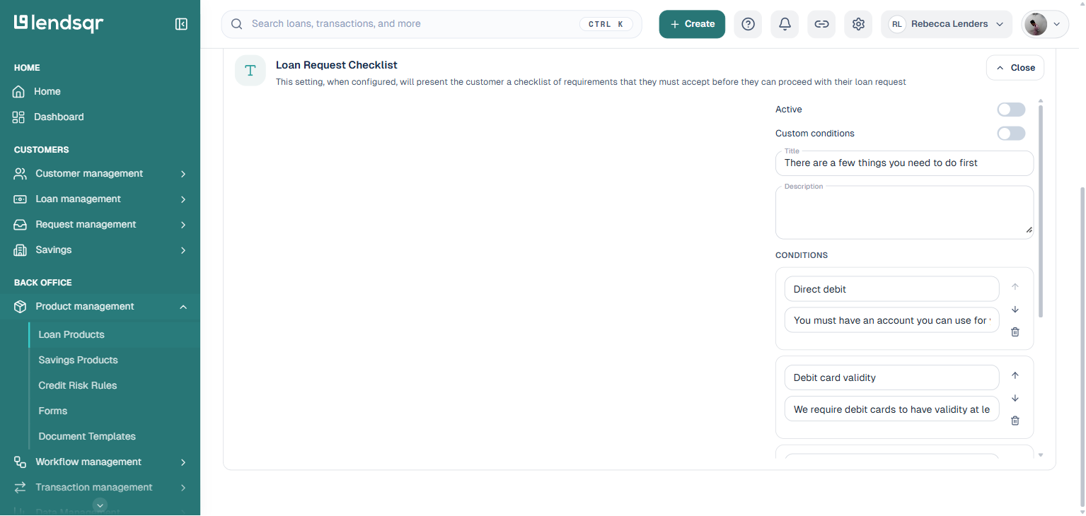Click the Description text area

pos(905,213)
